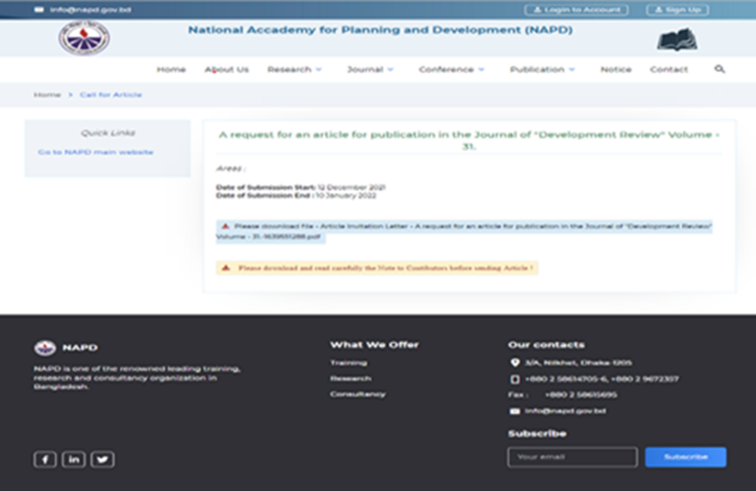Click the Fax number text

(x=580, y=395)
